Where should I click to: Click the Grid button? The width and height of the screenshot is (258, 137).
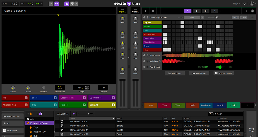(x=235, y=17)
